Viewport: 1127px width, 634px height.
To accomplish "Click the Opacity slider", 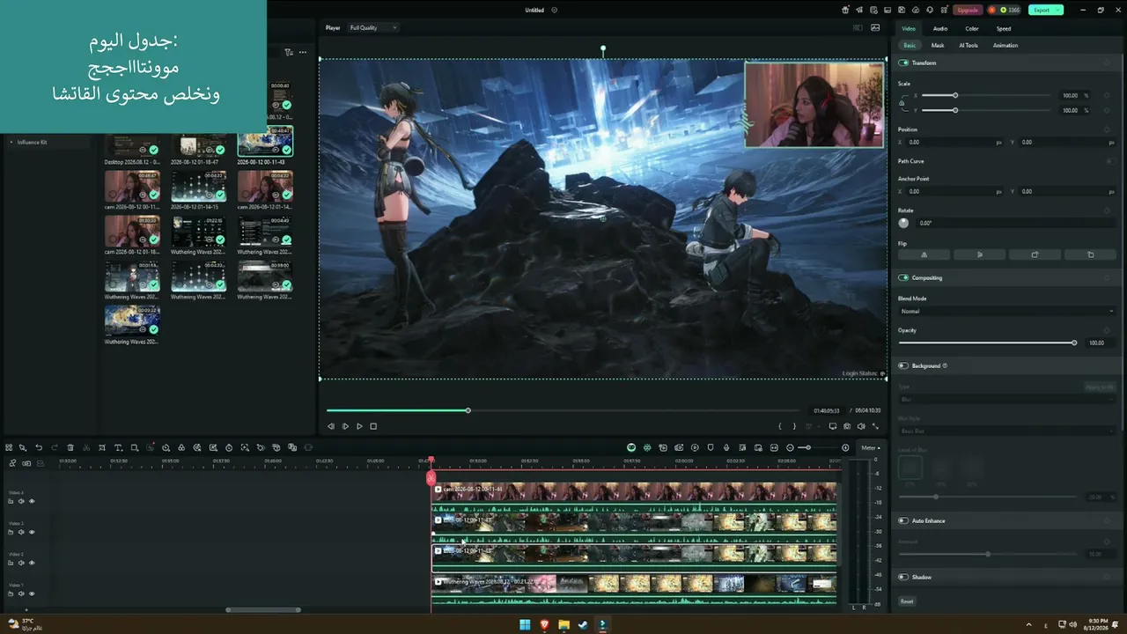I will pyautogui.click(x=986, y=343).
